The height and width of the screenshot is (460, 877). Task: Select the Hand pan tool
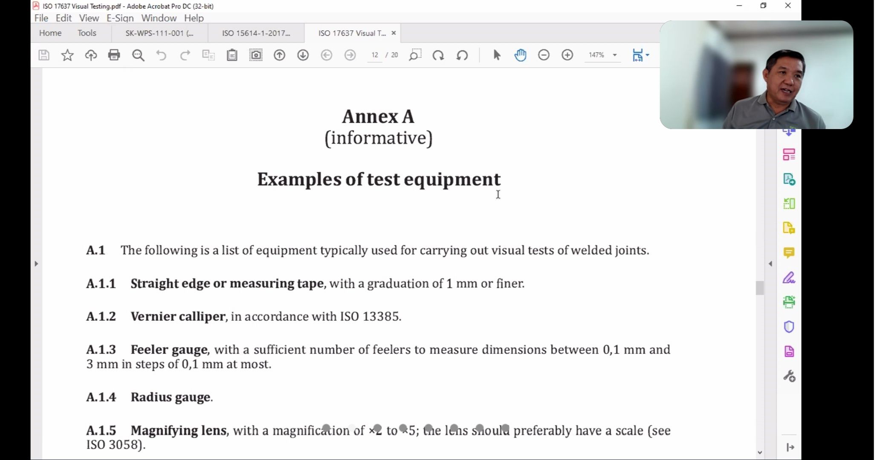(x=520, y=55)
